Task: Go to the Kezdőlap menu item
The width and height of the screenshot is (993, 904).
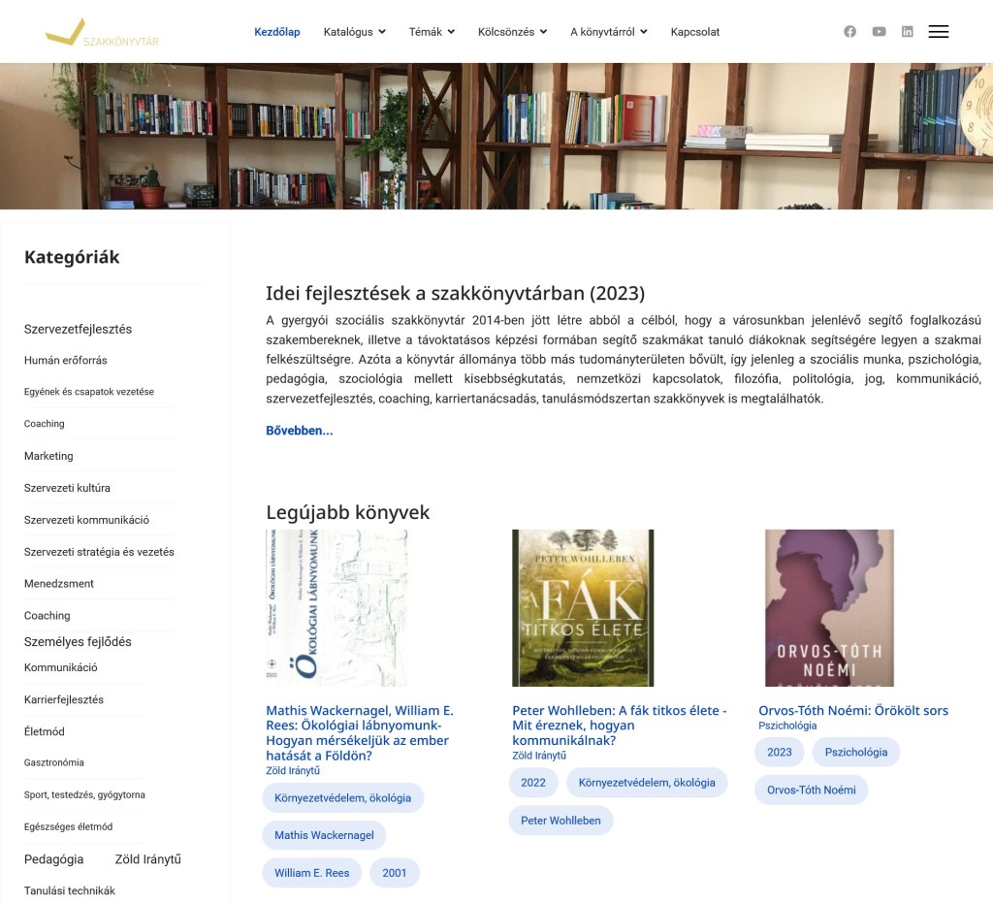Action: 277,32
